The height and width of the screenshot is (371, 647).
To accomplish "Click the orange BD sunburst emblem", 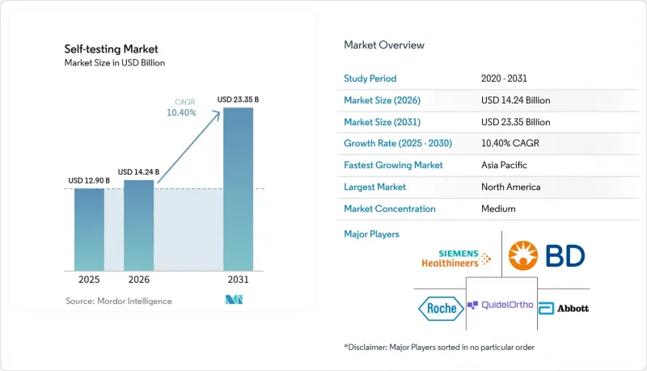I will [x=522, y=255].
